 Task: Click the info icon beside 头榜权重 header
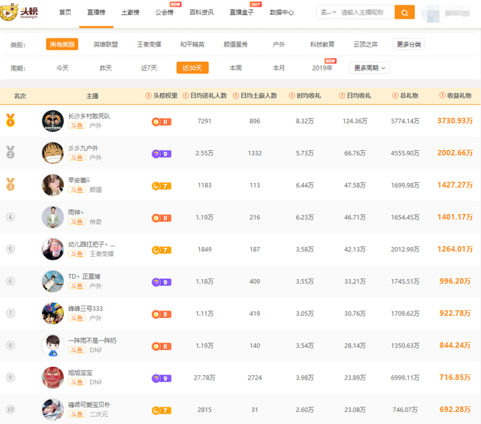pyautogui.click(x=148, y=96)
